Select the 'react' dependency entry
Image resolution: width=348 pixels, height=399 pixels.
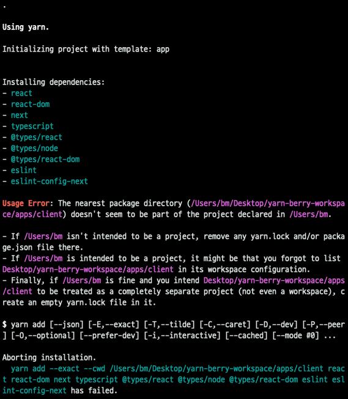21,93
